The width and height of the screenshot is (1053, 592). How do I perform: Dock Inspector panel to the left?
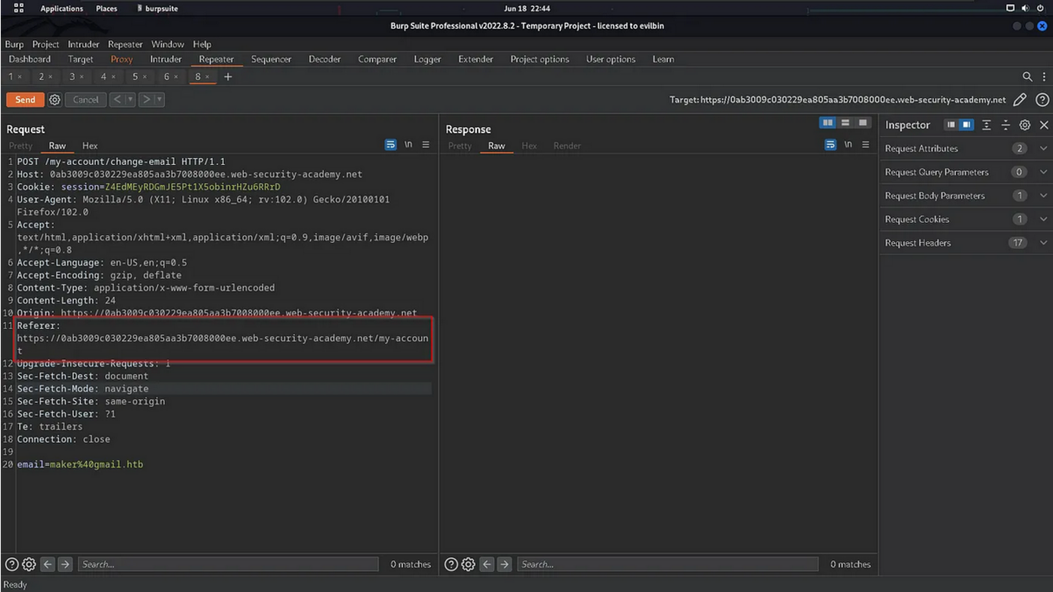(950, 125)
